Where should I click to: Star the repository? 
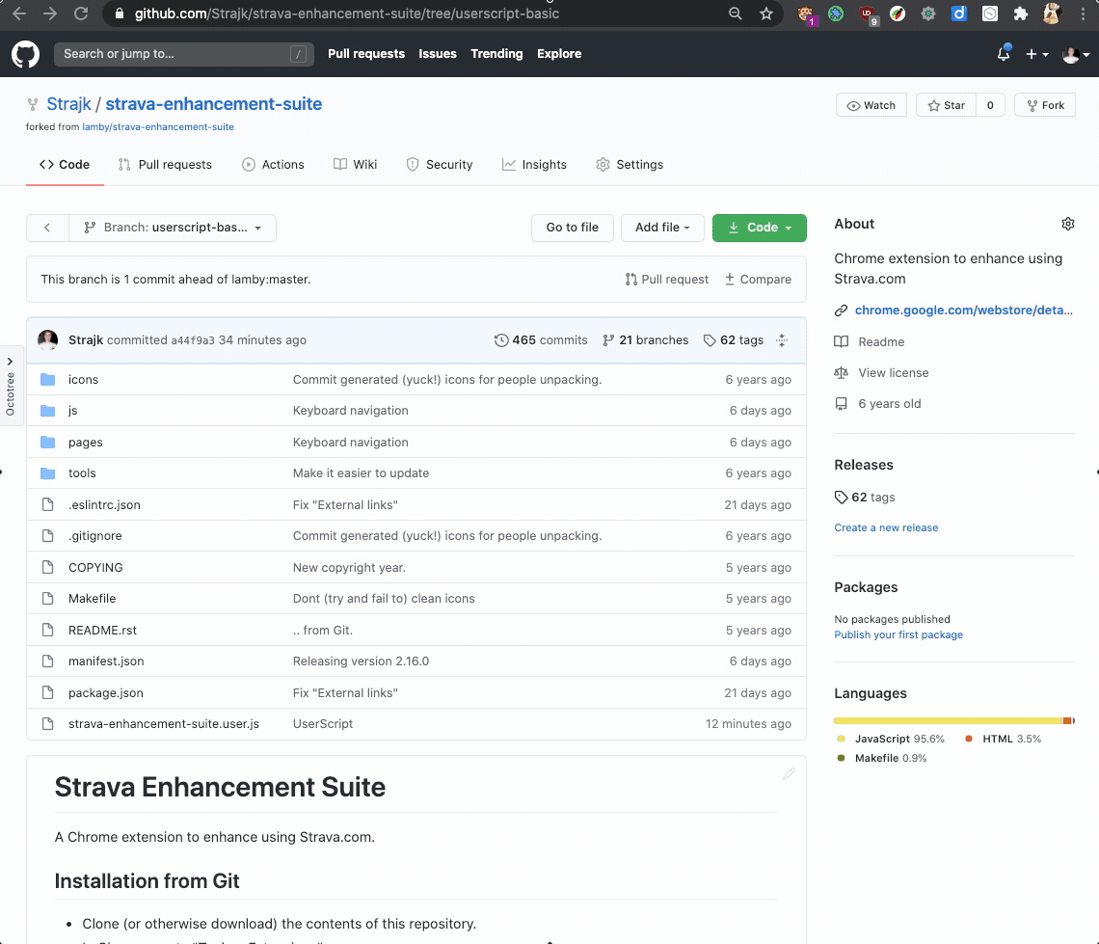[947, 105]
